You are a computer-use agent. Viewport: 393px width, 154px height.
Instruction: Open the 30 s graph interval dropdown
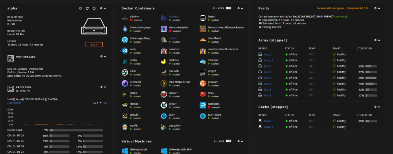pyautogui.click(x=97, y=103)
